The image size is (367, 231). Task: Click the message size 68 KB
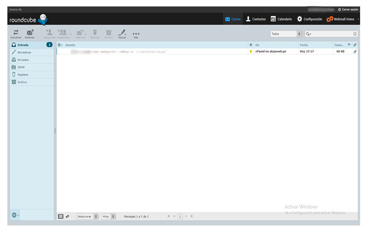340,51
